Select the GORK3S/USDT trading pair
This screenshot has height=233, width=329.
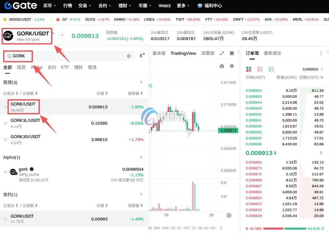click(x=25, y=137)
